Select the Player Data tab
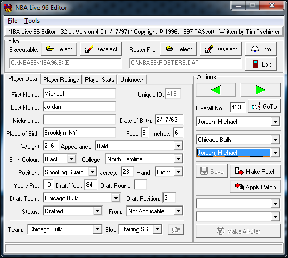Viewport: 288px width, 258px height. pos(23,79)
